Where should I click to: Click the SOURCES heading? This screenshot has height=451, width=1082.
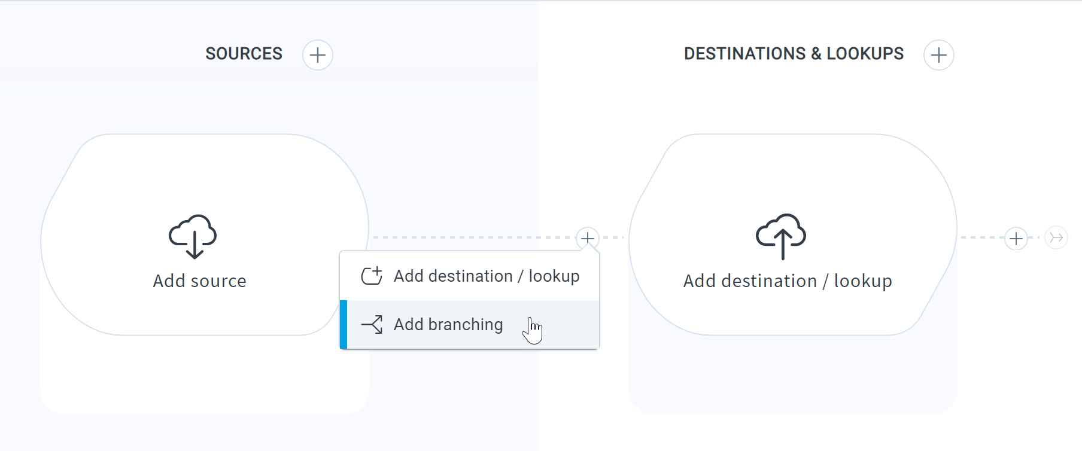[244, 54]
